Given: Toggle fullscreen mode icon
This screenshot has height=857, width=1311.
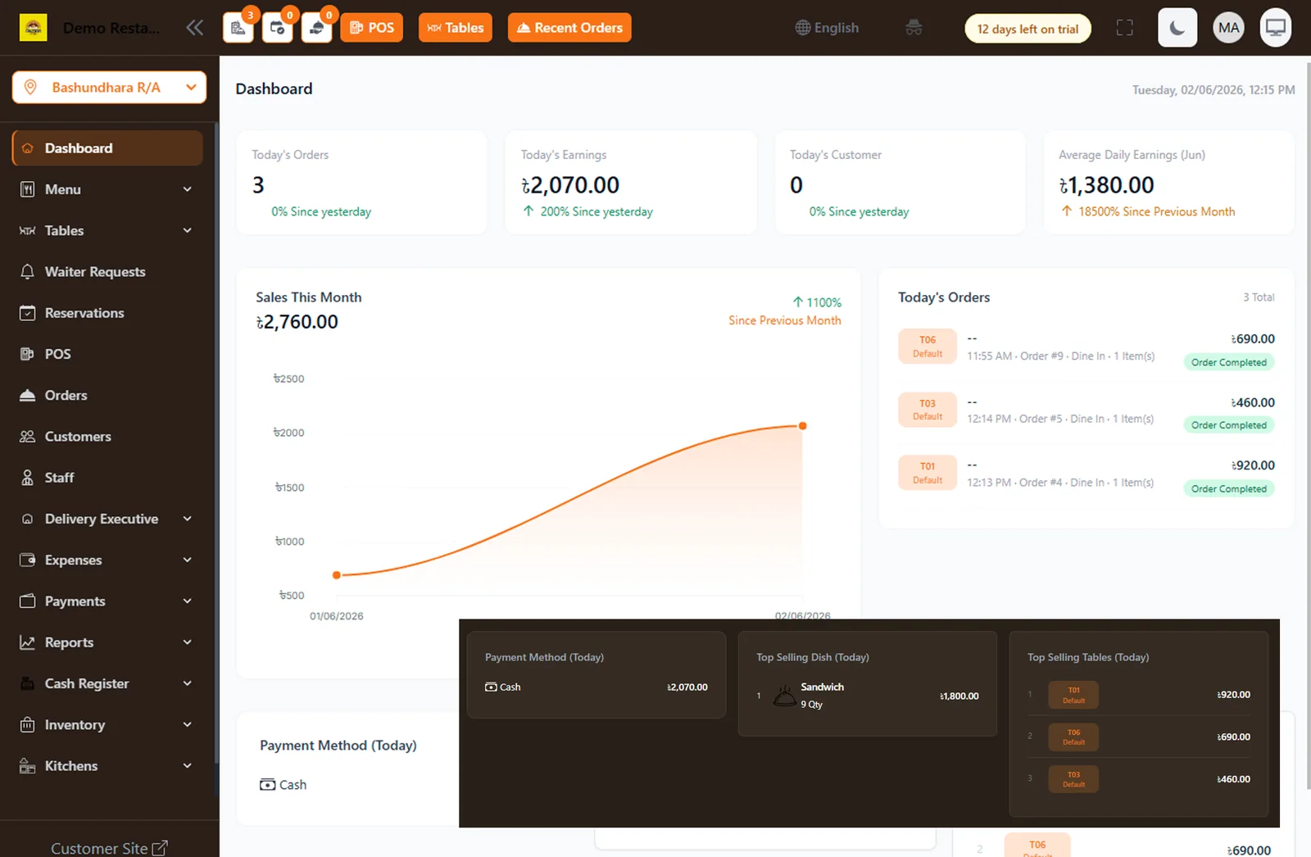Looking at the screenshot, I should (x=1125, y=28).
